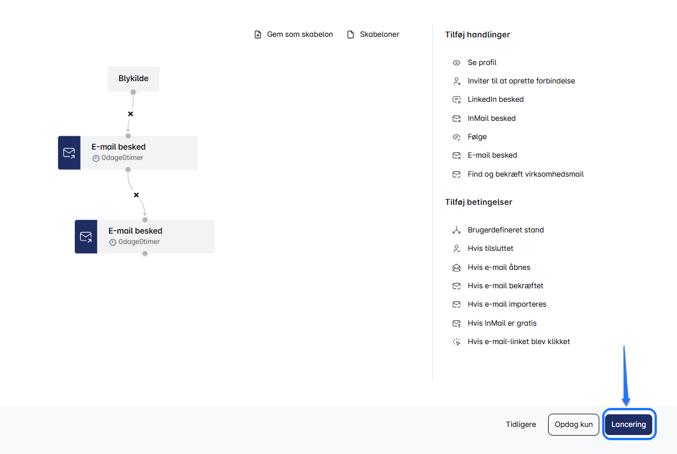Image resolution: width=677 pixels, height=454 pixels.
Task: Click the Følge action icon
Action: click(457, 137)
